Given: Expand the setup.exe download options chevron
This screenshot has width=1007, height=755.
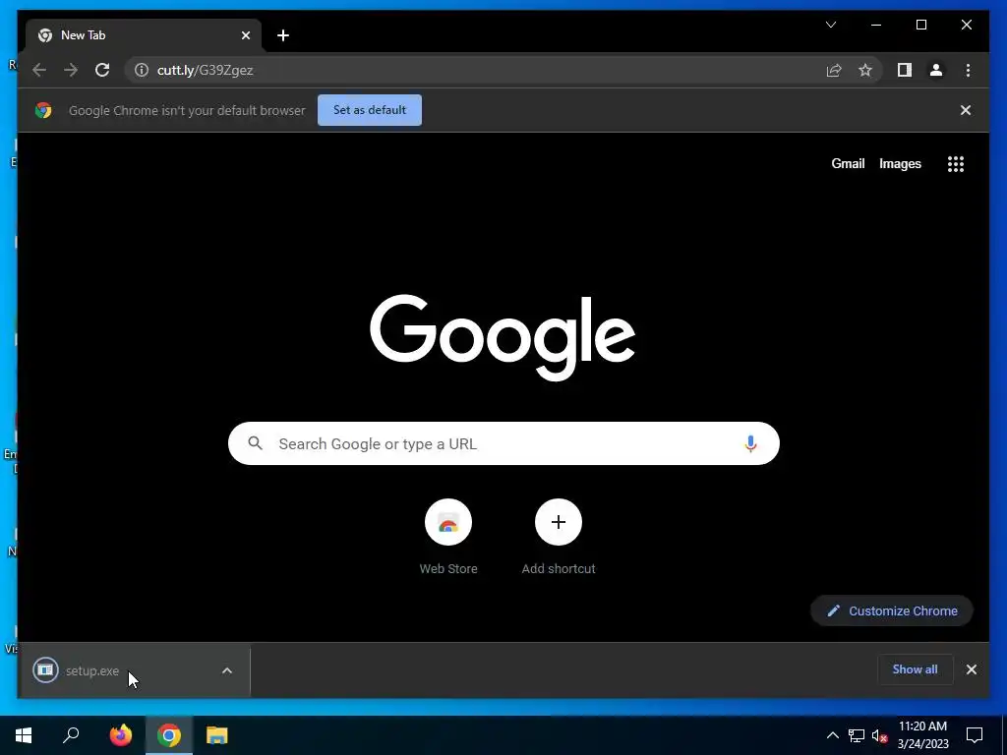Looking at the screenshot, I should pos(227,670).
